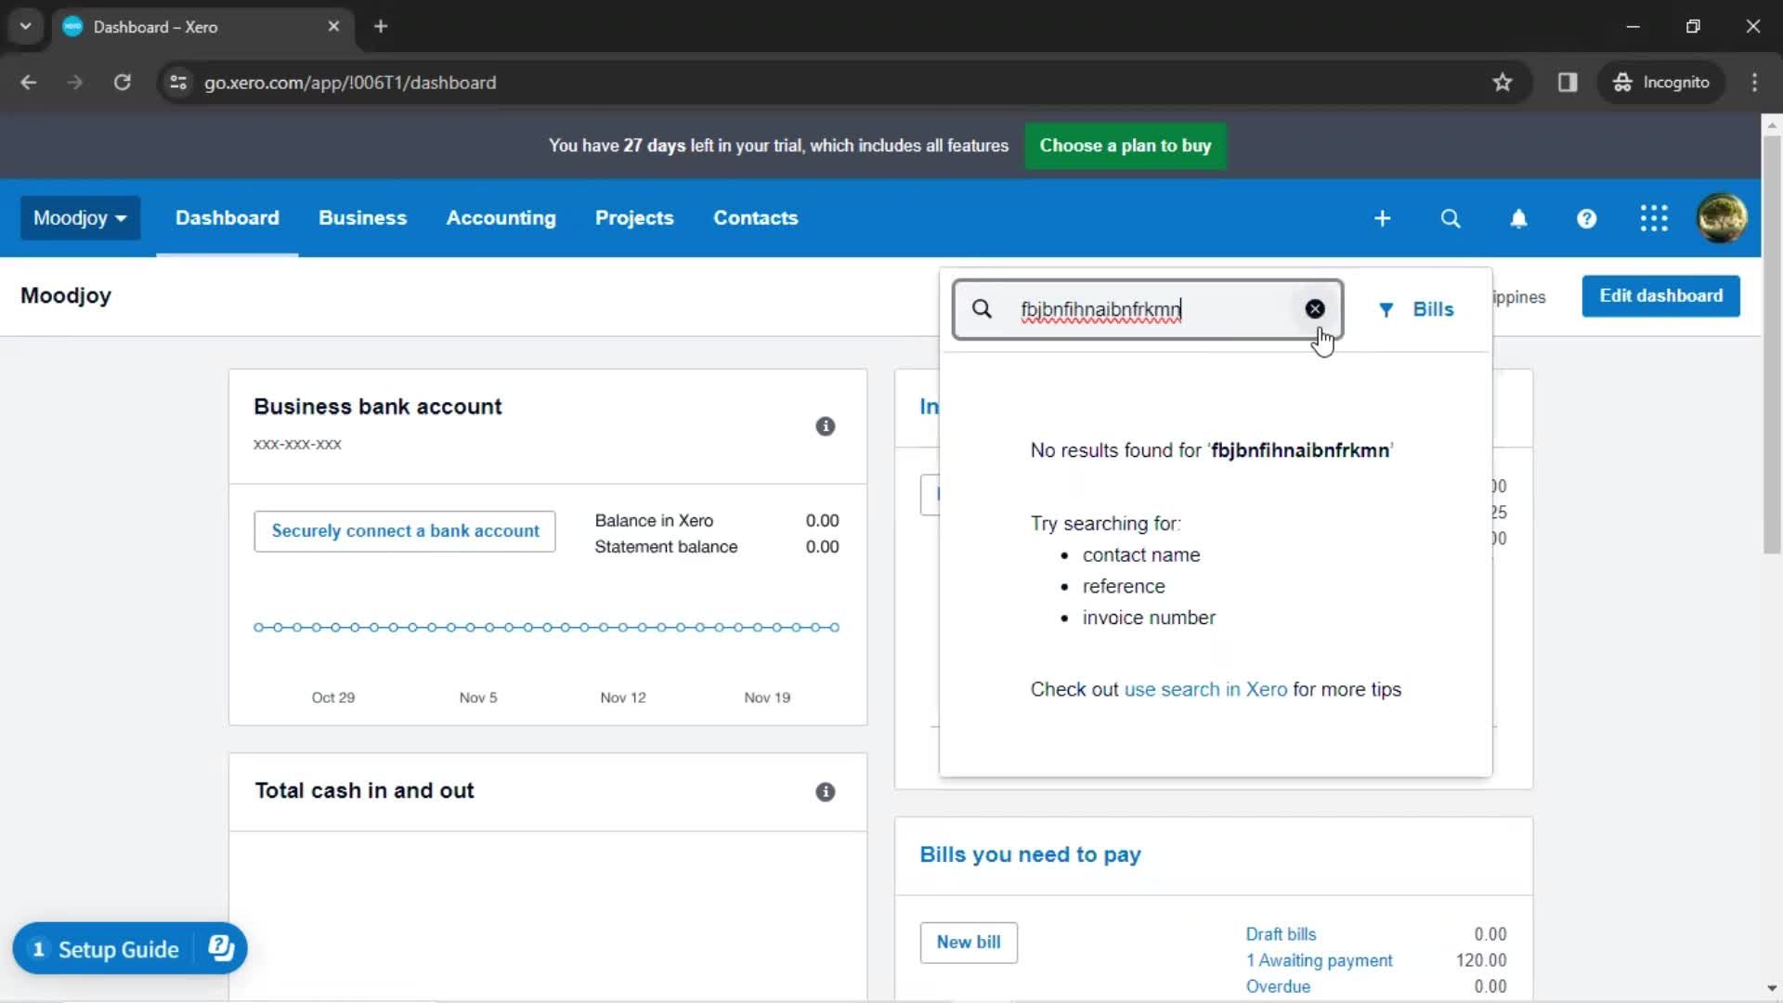Image resolution: width=1783 pixels, height=1003 pixels.
Task: Click Edit dashboard button
Action: point(1660,296)
